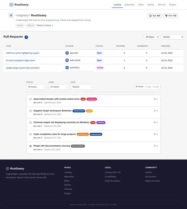The width and height of the screenshot is (187, 209).
Task: Go to the Plugins tab
Action: pos(172,5)
